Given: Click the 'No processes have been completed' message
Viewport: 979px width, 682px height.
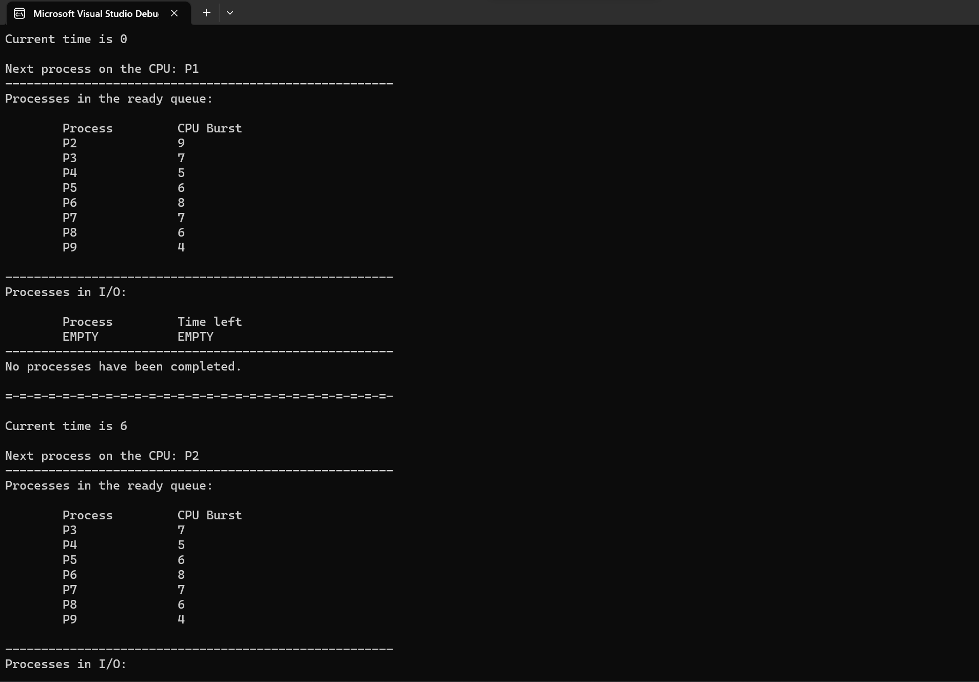Looking at the screenshot, I should (x=123, y=366).
